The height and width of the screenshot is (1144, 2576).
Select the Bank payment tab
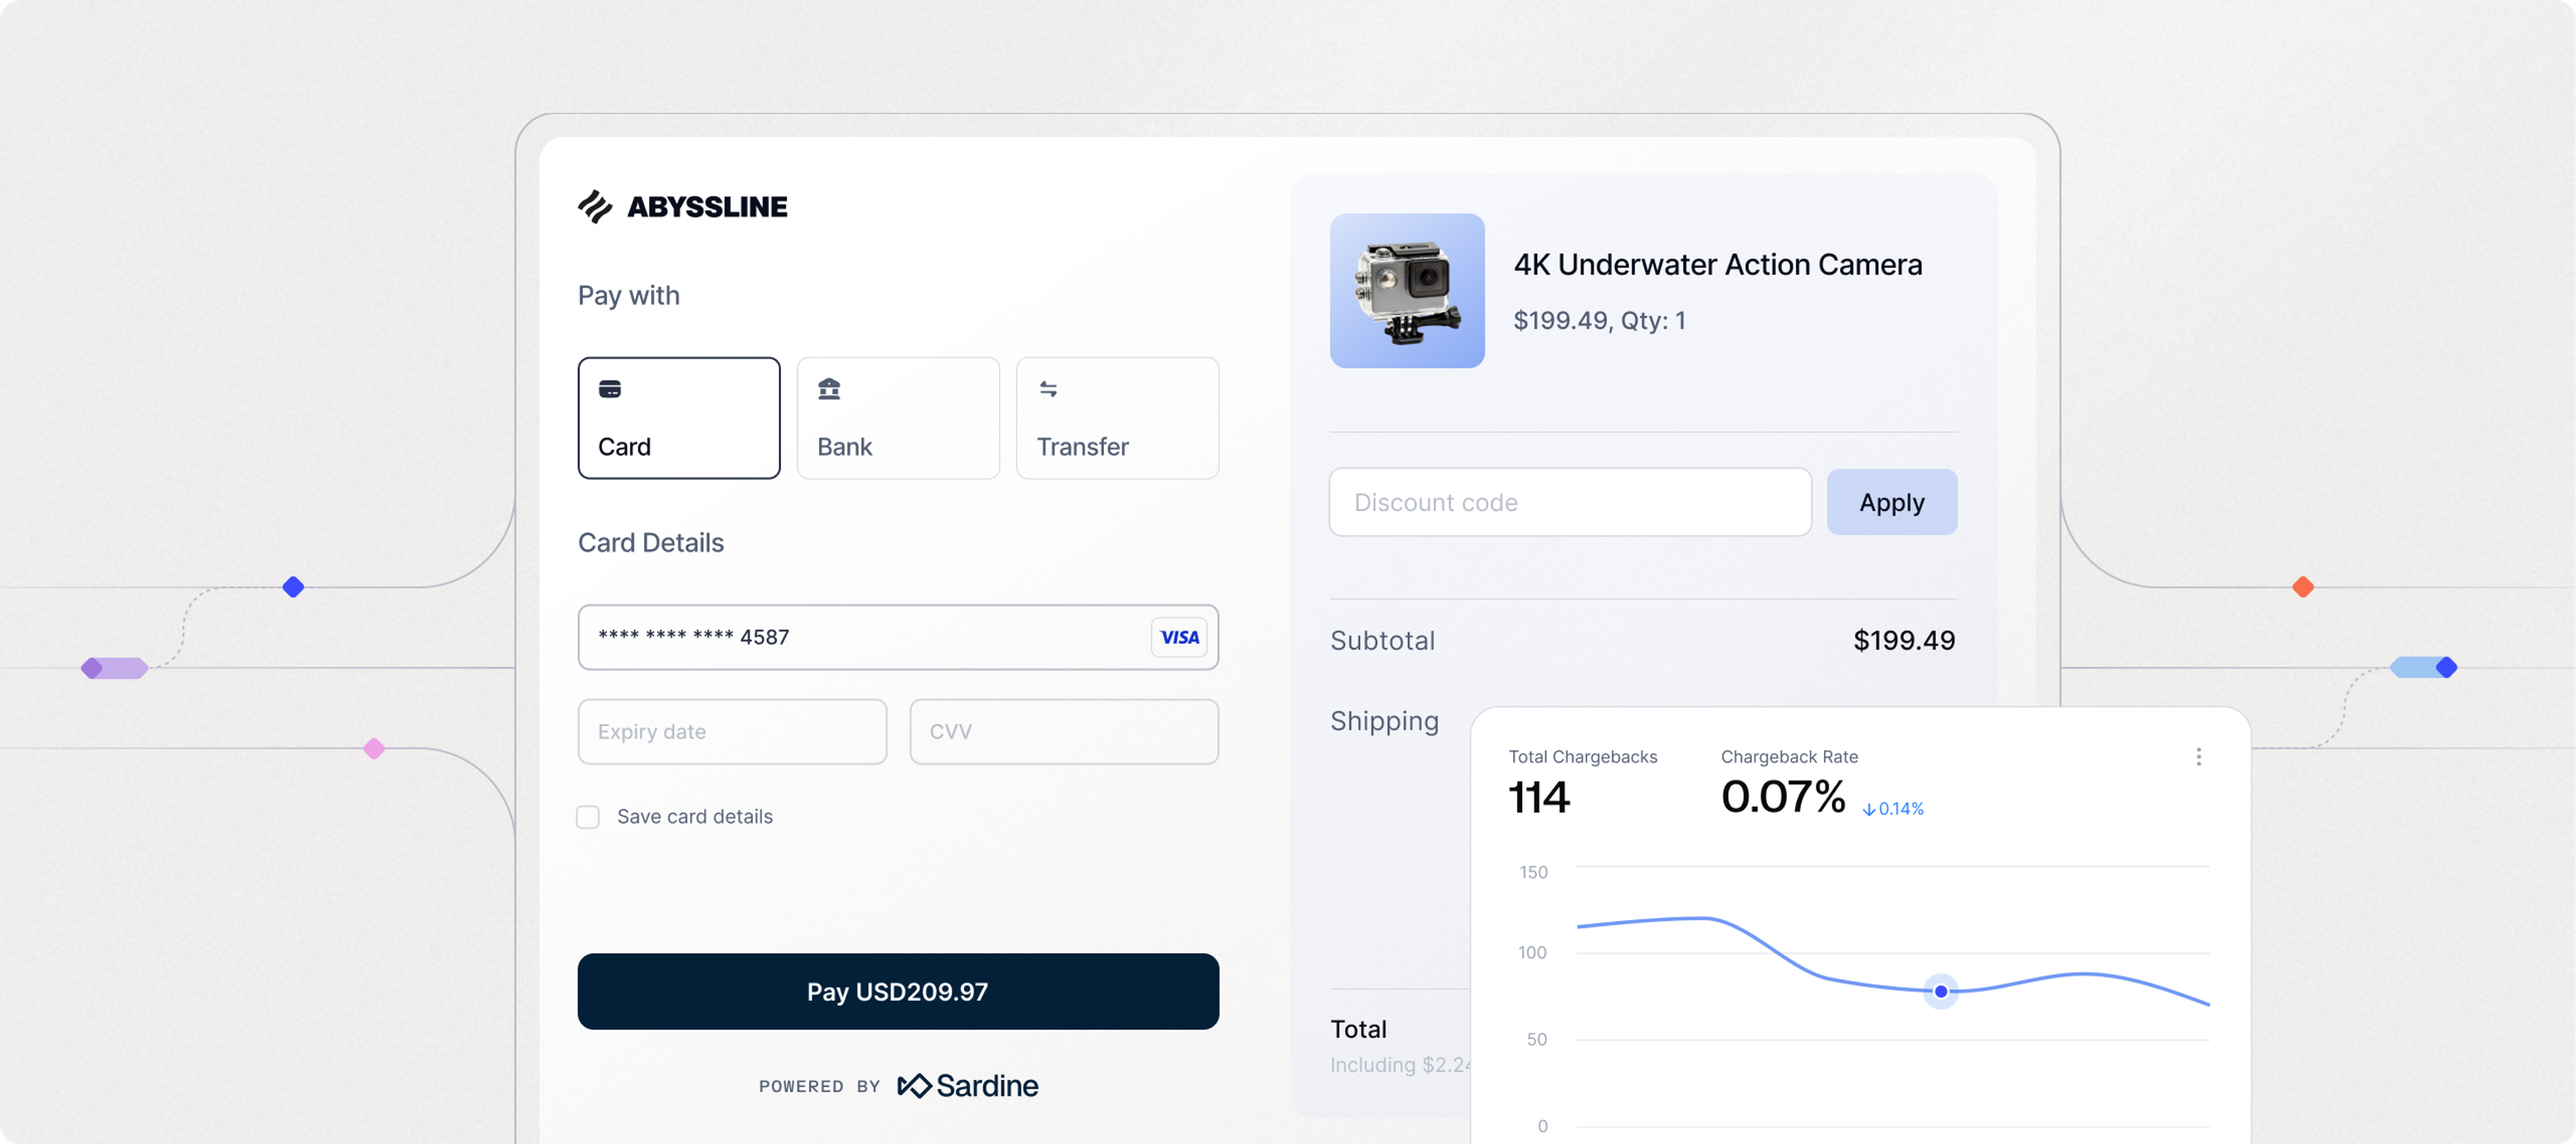coord(898,418)
